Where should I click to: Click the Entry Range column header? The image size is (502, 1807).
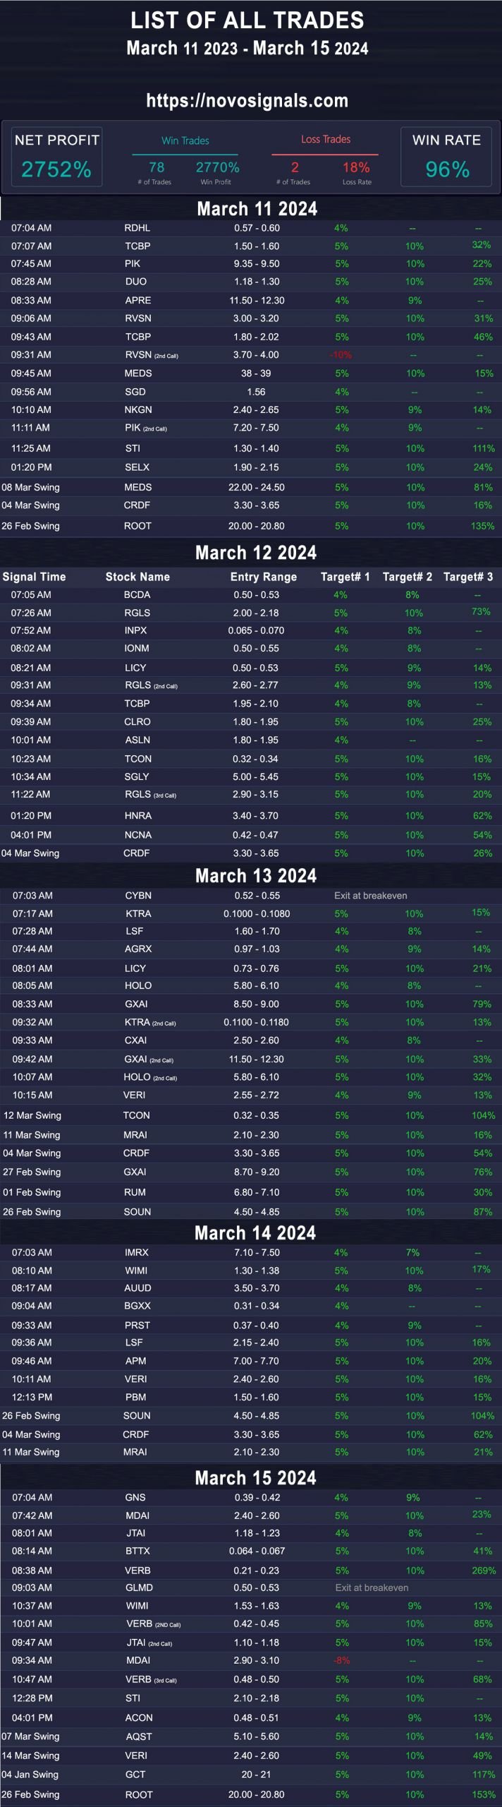pos(264,577)
